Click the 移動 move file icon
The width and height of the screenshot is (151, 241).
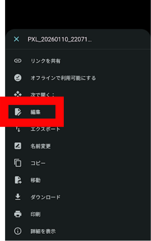pyautogui.click(x=18, y=180)
